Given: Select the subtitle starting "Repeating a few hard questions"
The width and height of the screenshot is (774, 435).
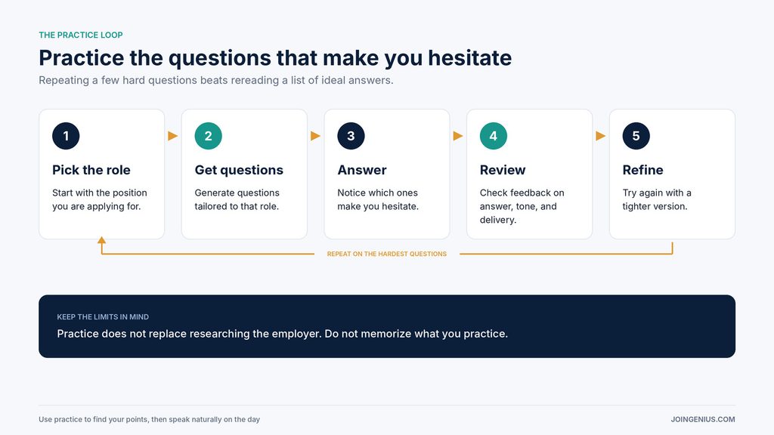Looking at the screenshot, I should click(x=216, y=80).
